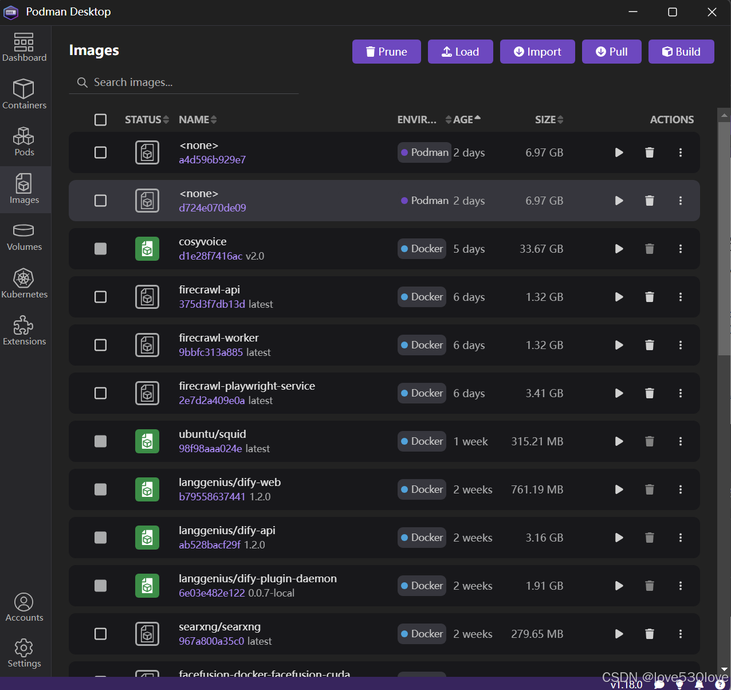Run the firecrawl-worker image
731x690 pixels.
coord(619,345)
